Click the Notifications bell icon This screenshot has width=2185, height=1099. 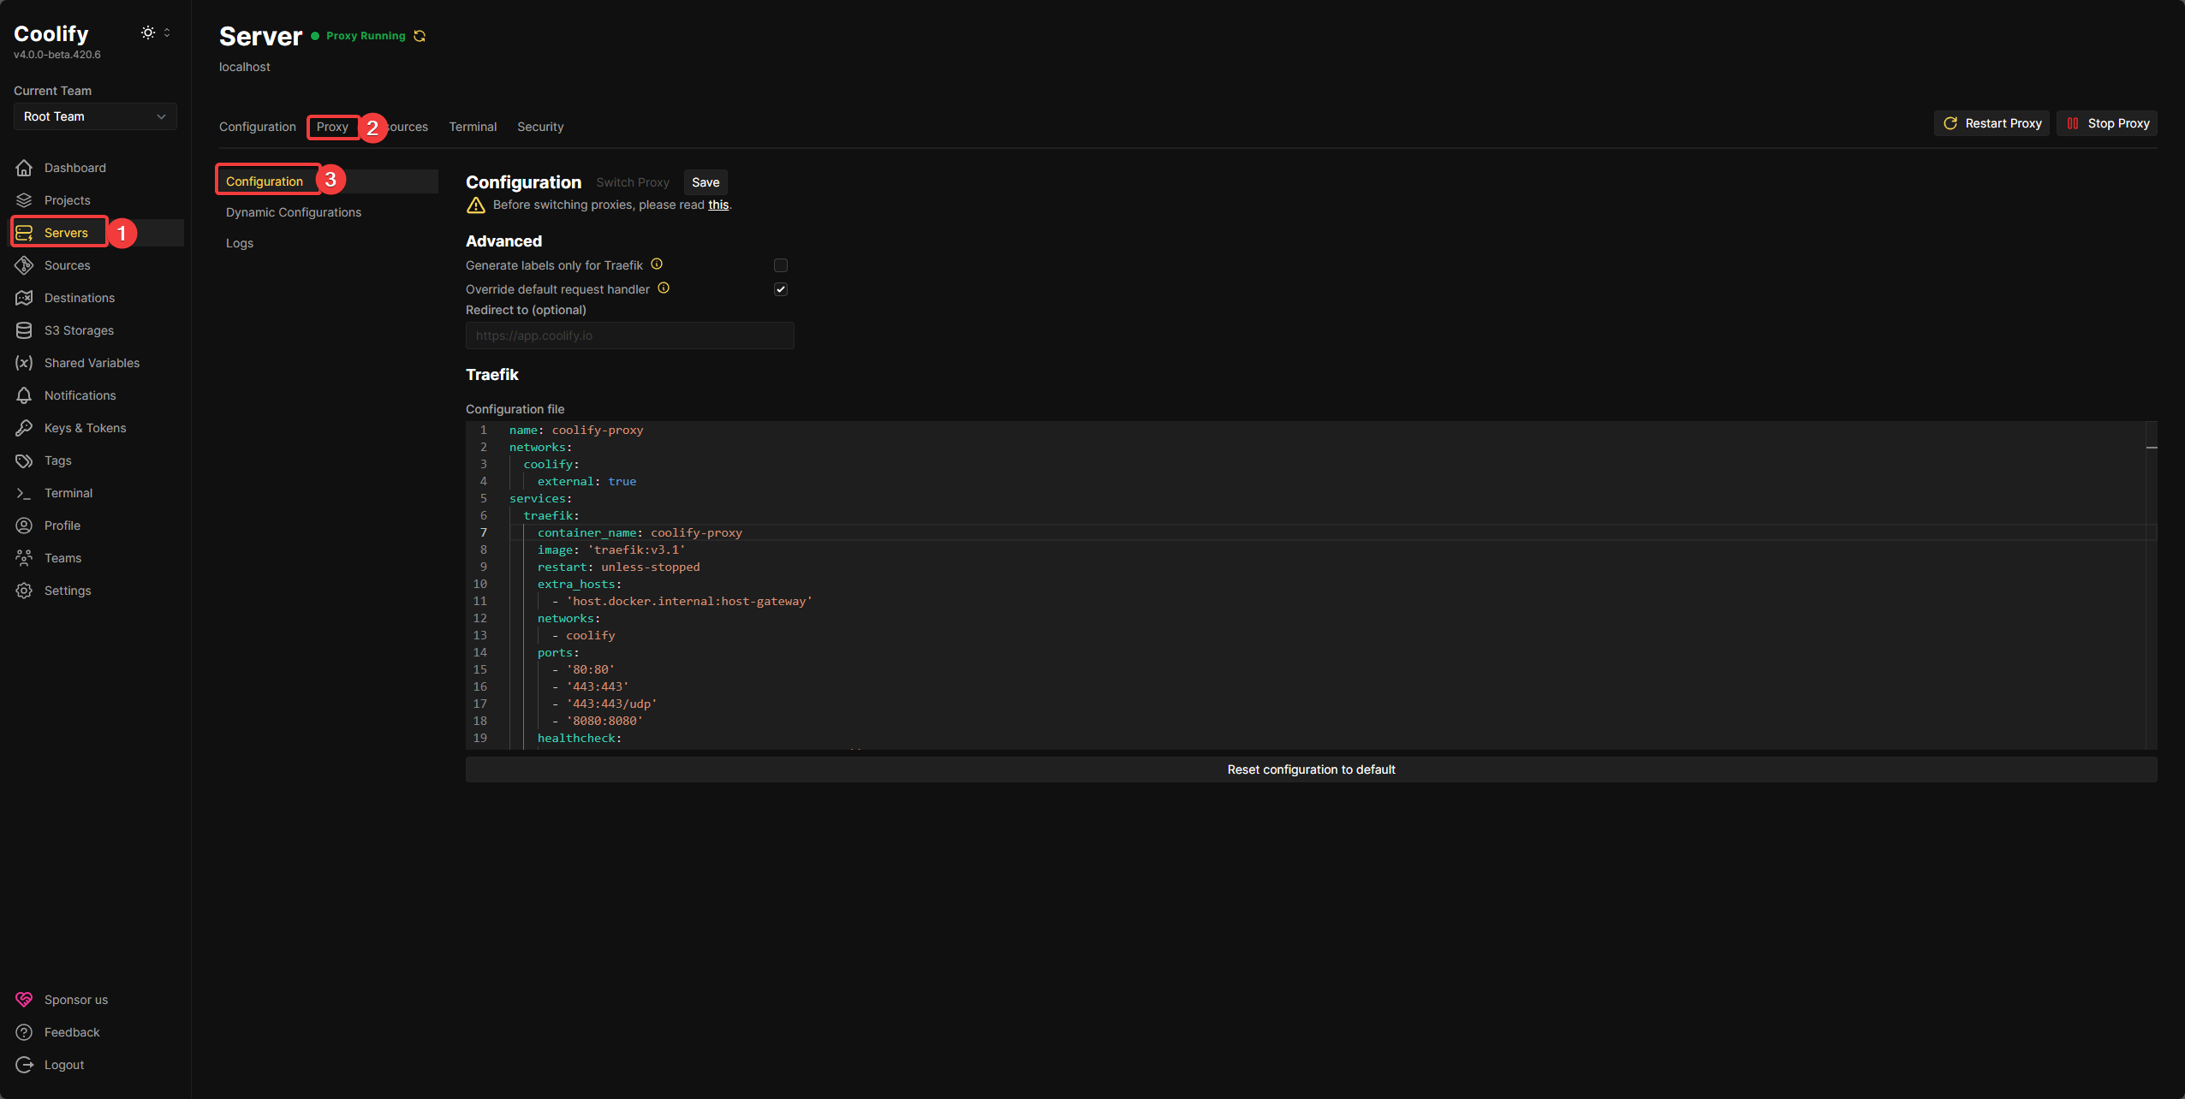tap(24, 395)
